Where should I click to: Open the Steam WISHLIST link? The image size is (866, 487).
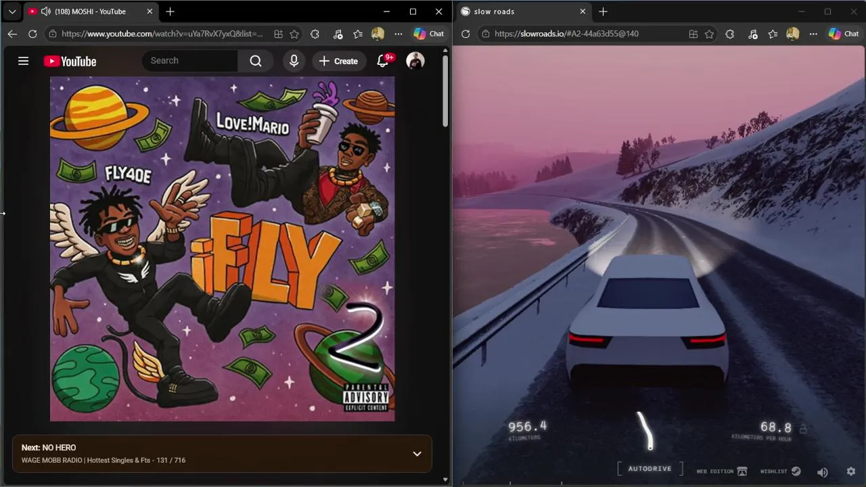pyautogui.click(x=780, y=471)
